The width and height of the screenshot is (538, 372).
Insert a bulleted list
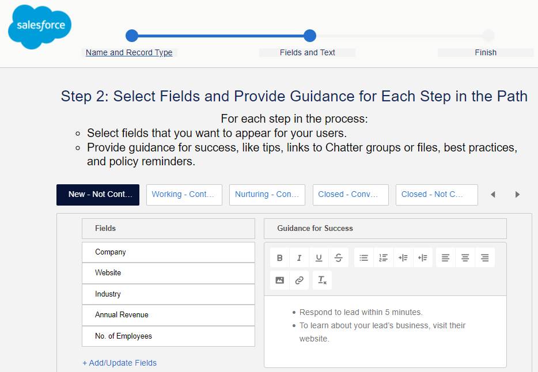click(x=363, y=257)
